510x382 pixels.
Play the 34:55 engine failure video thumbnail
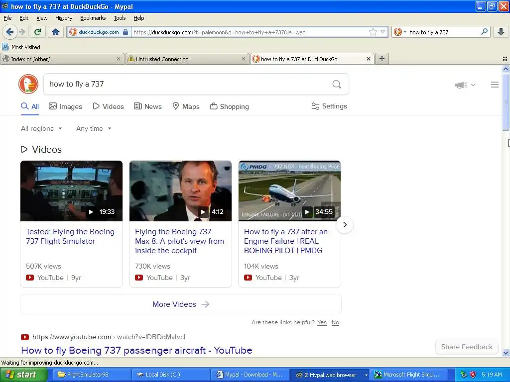(289, 191)
